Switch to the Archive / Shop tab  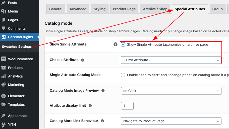[x=155, y=9]
